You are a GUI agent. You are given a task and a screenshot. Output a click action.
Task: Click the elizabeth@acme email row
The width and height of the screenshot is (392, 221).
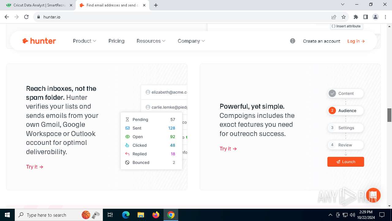[x=164, y=92]
